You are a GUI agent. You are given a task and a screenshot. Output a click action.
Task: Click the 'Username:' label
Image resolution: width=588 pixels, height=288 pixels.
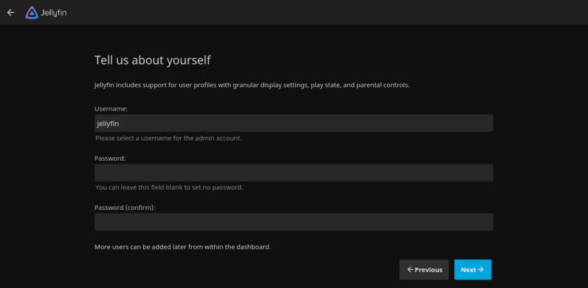tap(111, 109)
